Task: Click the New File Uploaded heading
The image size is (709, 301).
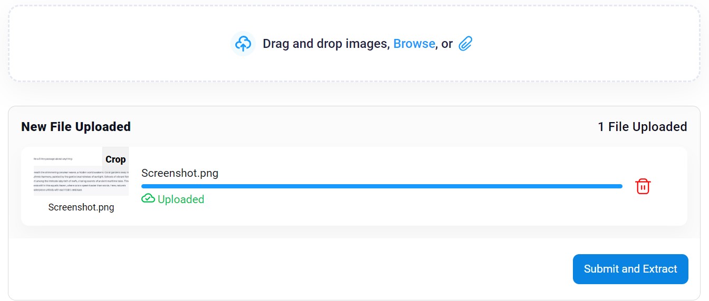Action: [76, 127]
